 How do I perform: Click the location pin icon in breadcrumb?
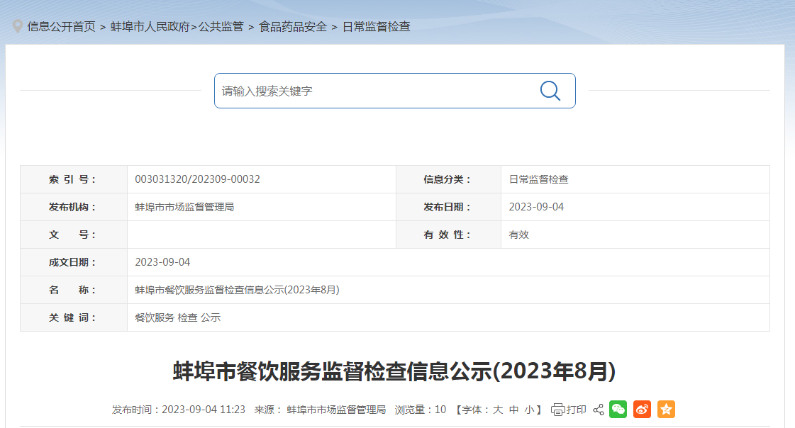pos(18,26)
